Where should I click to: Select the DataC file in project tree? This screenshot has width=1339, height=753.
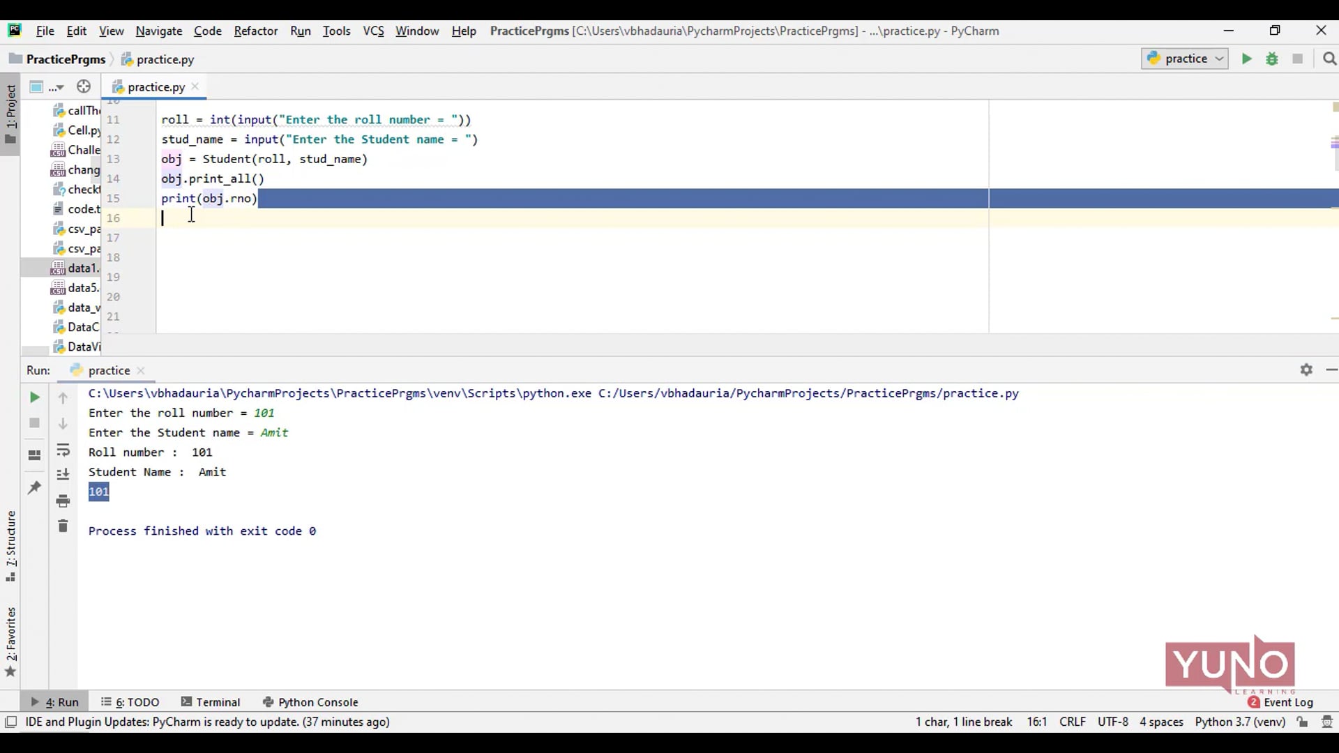[77, 327]
